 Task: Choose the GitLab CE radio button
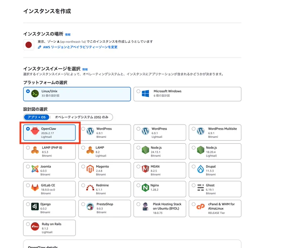28,185
